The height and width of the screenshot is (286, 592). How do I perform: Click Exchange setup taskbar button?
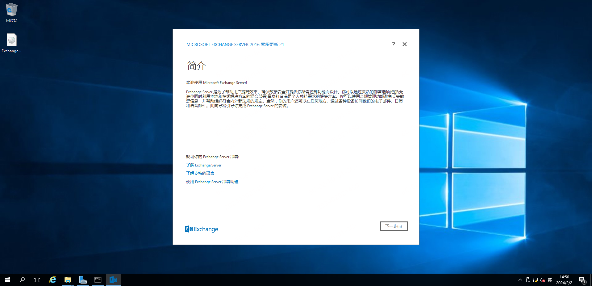(x=113, y=280)
